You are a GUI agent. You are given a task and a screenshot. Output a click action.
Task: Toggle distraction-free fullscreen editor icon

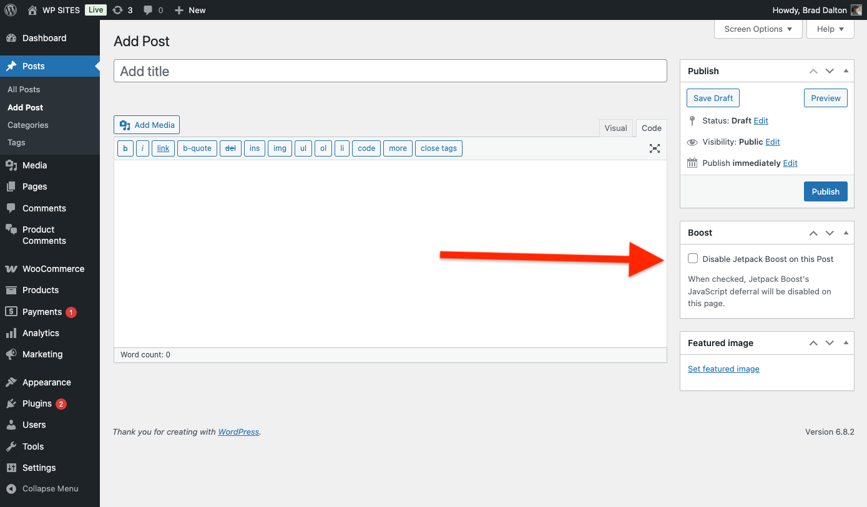tap(654, 148)
